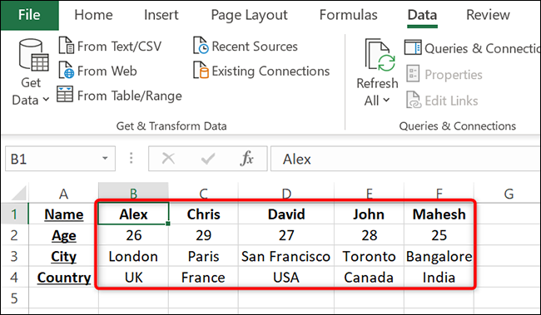Click the From Text/CSV label

119,47
